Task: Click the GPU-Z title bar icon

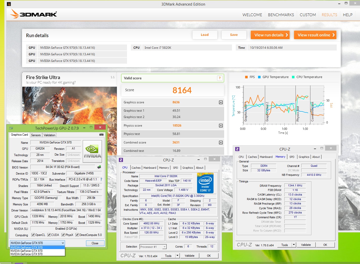Action: pyautogui.click(x=11, y=128)
